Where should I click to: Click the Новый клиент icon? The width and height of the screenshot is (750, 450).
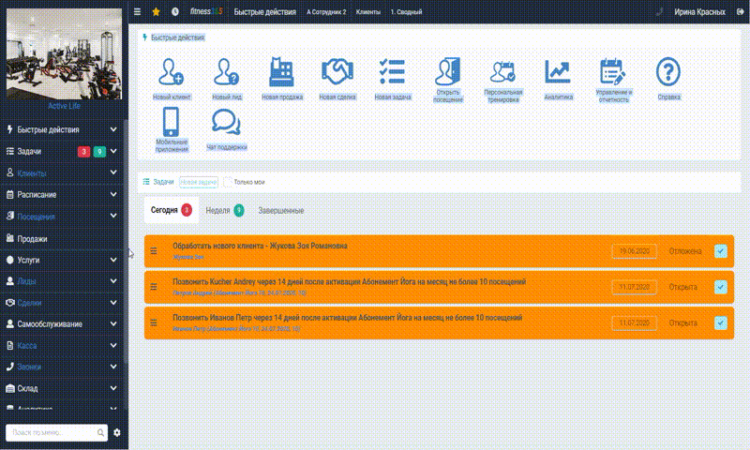tap(171, 73)
